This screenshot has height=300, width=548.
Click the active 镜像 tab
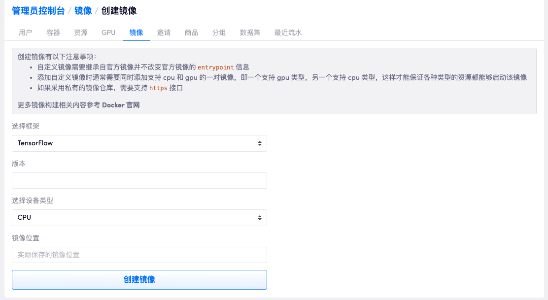click(x=137, y=33)
